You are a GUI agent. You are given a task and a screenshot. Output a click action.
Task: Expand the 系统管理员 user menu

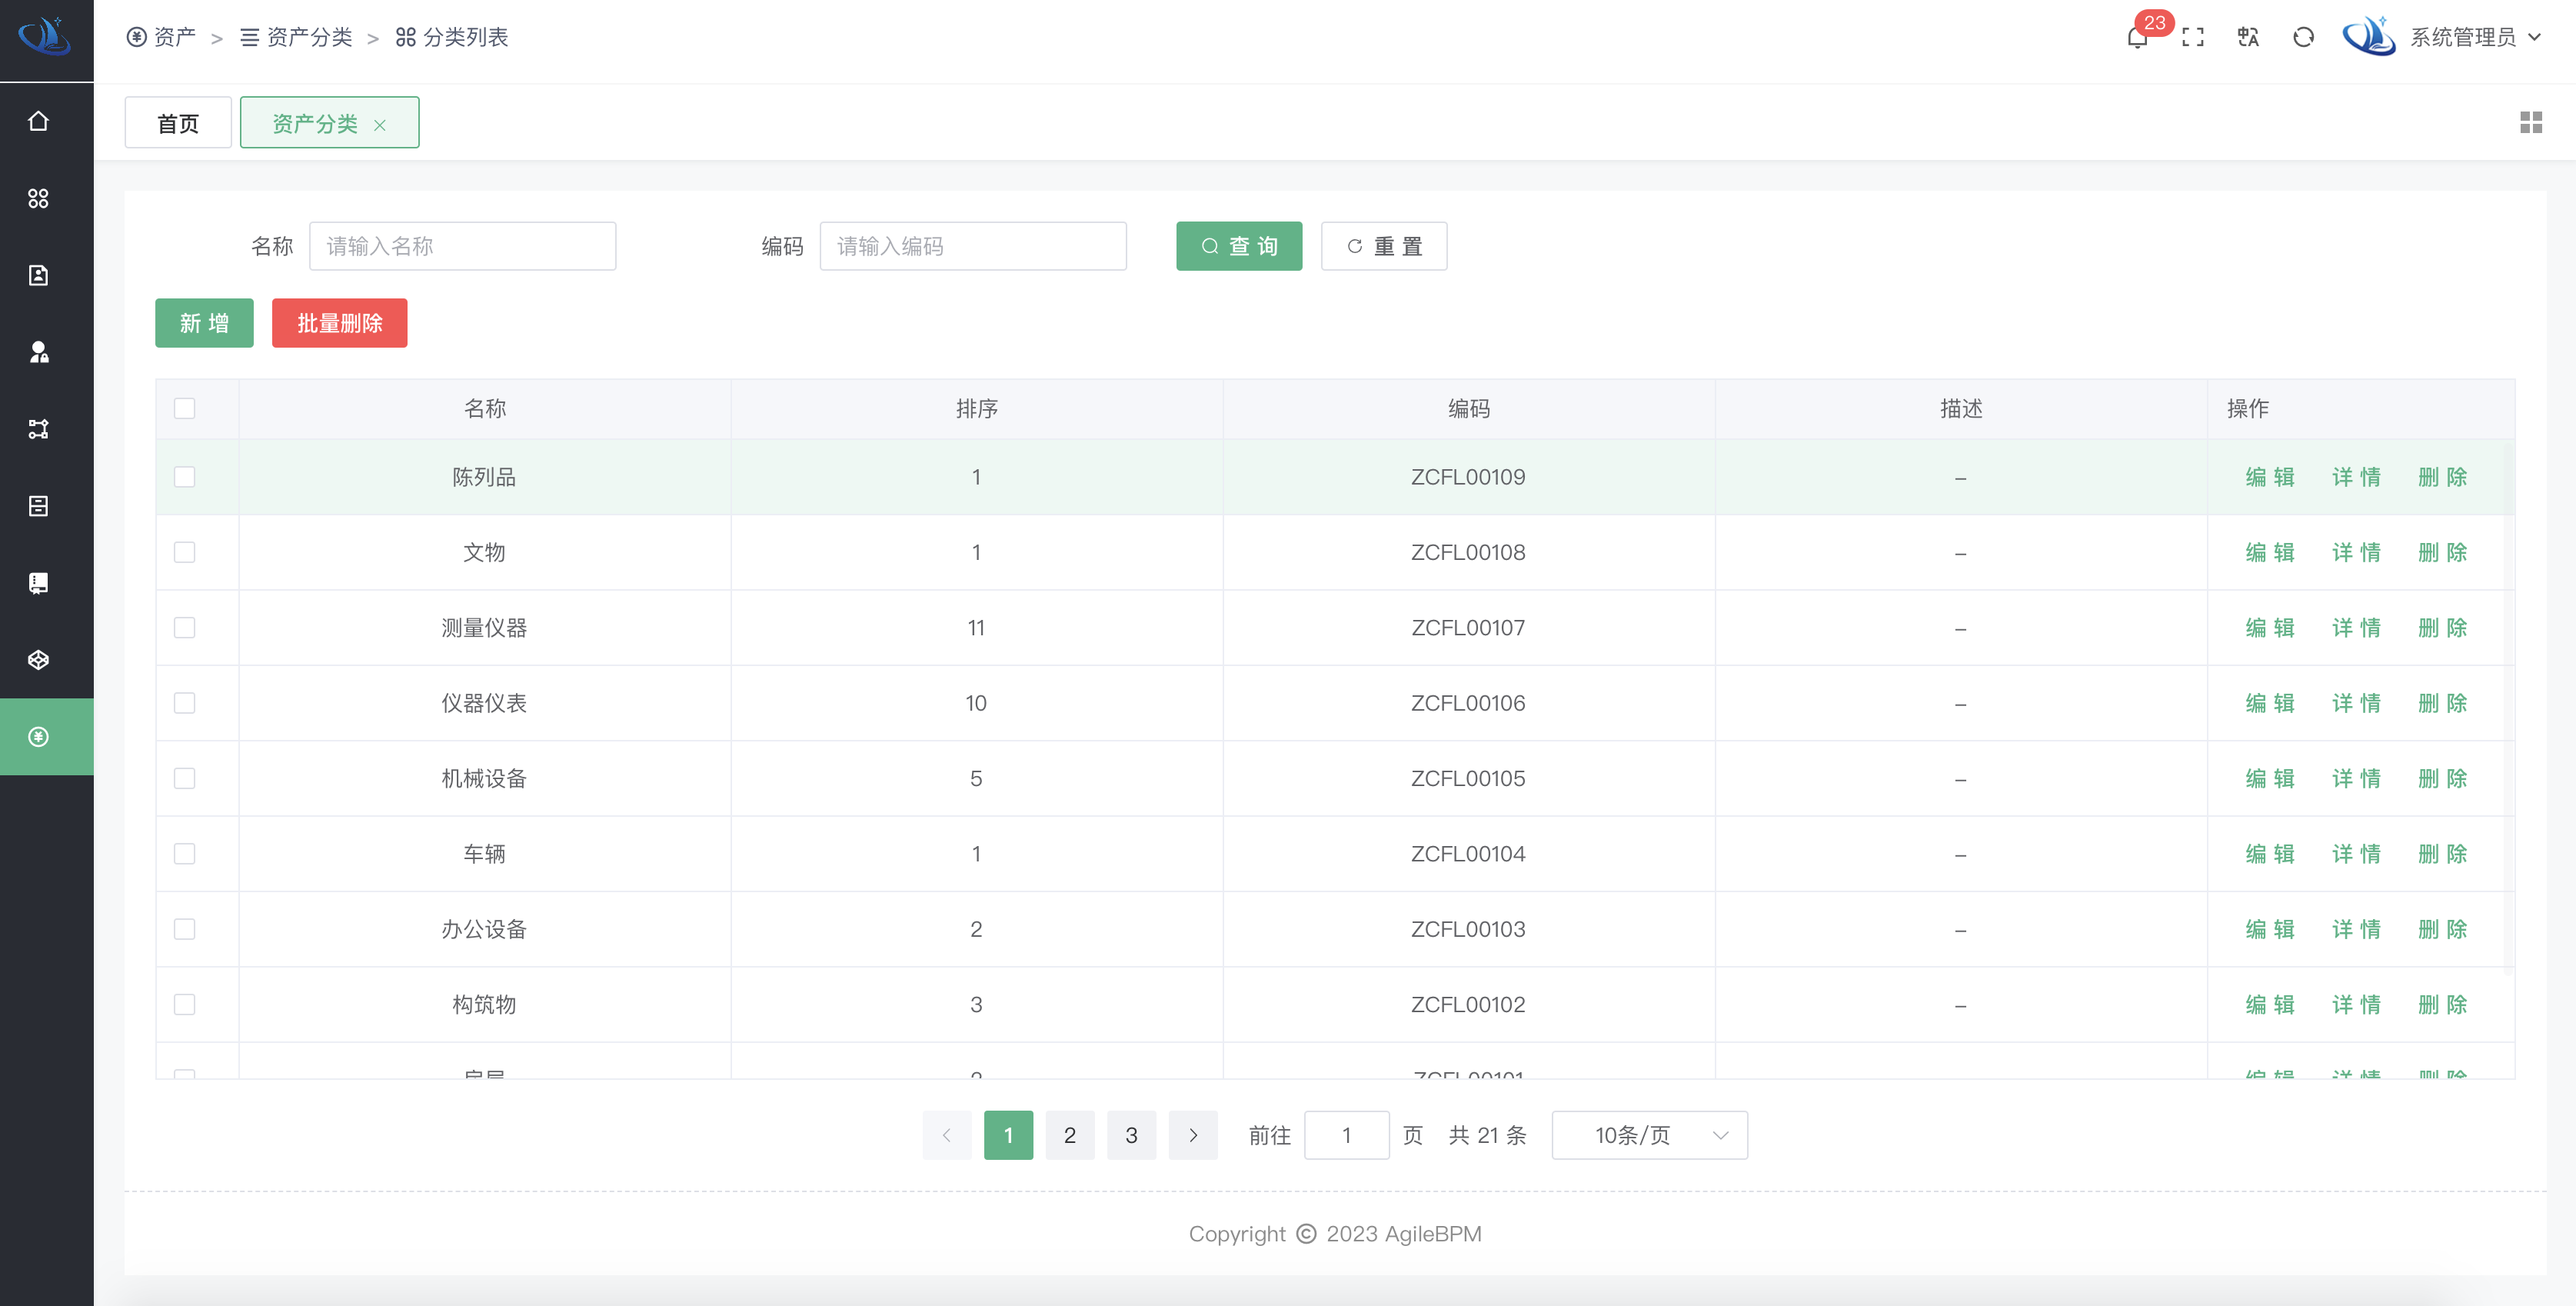click(x=2475, y=37)
